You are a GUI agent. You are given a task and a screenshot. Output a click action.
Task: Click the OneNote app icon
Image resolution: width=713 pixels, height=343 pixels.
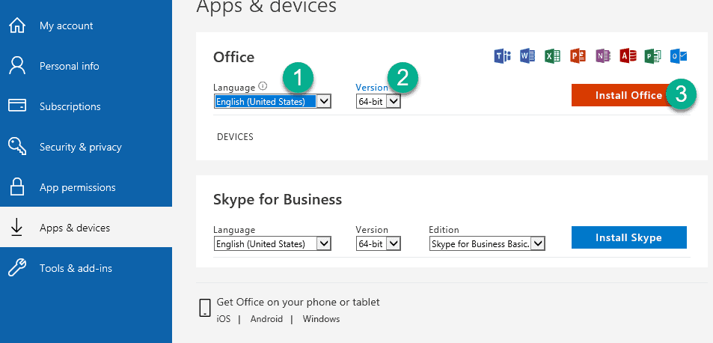pyautogui.click(x=603, y=56)
